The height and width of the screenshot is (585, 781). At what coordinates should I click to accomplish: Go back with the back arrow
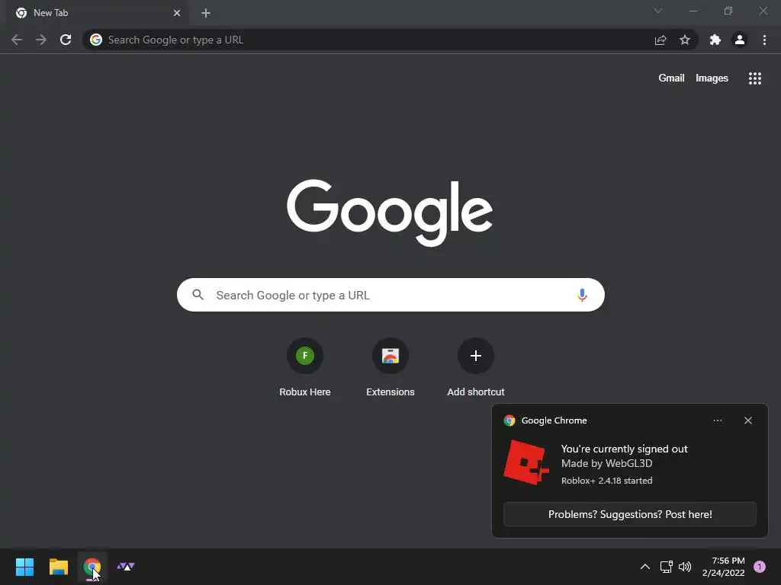[x=17, y=40]
